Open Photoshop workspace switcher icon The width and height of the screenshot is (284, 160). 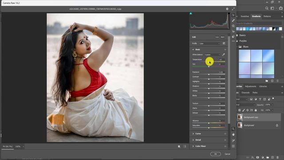(272, 8)
